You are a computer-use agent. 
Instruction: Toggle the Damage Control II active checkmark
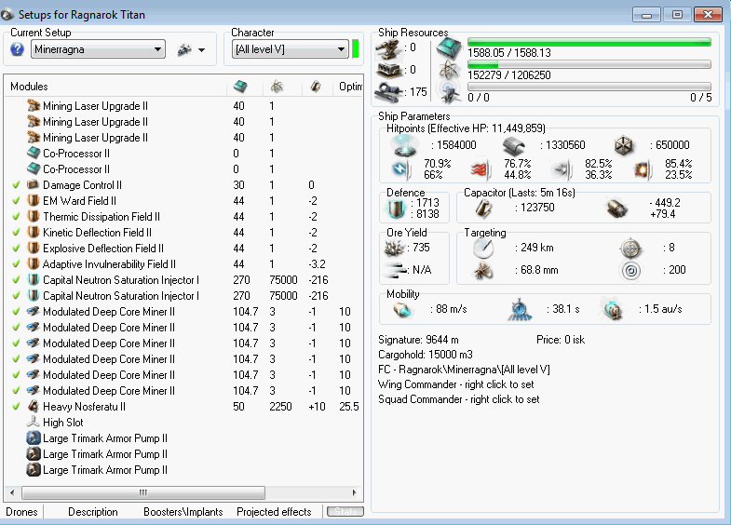[17, 185]
